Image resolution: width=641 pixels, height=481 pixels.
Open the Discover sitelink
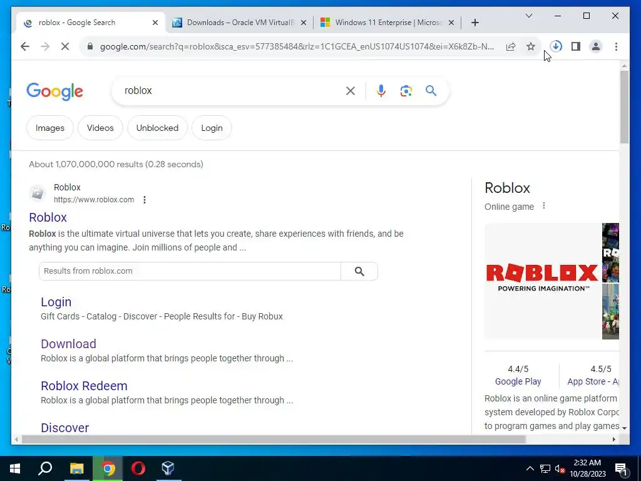[x=65, y=428]
